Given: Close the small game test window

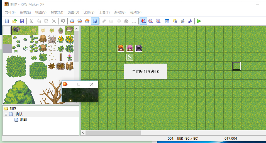Looking at the screenshot, I should [92, 84].
